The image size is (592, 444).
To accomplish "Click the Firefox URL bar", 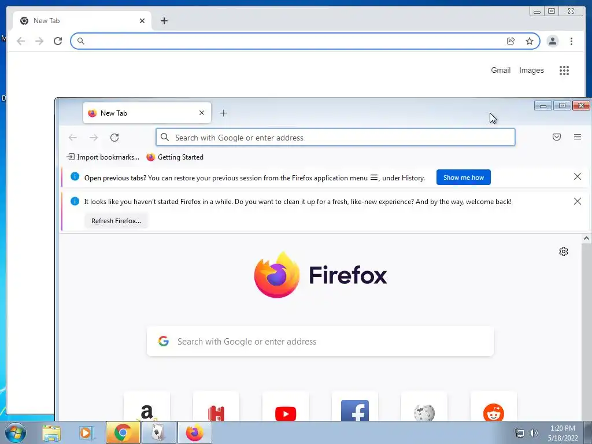I will [x=335, y=138].
